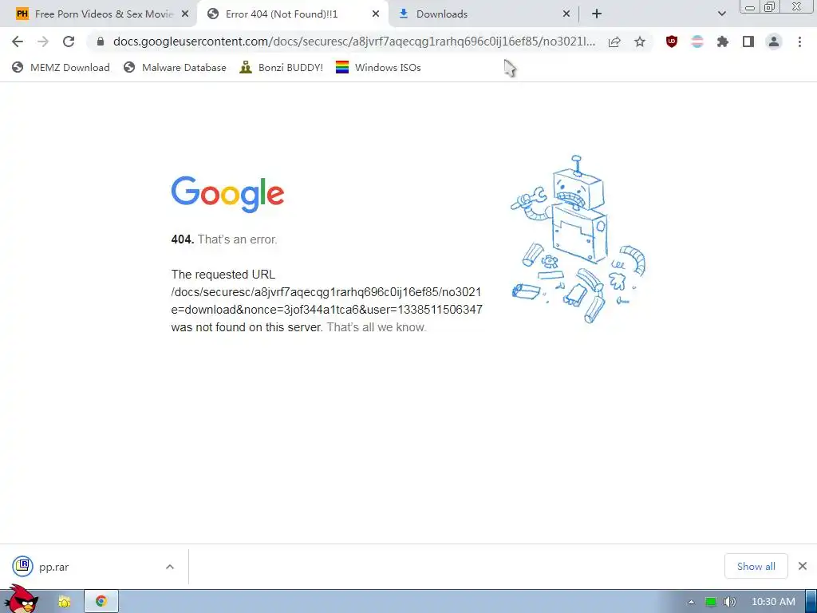Open the MEMZ Download bookmark
The height and width of the screenshot is (613, 817).
click(x=61, y=67)
